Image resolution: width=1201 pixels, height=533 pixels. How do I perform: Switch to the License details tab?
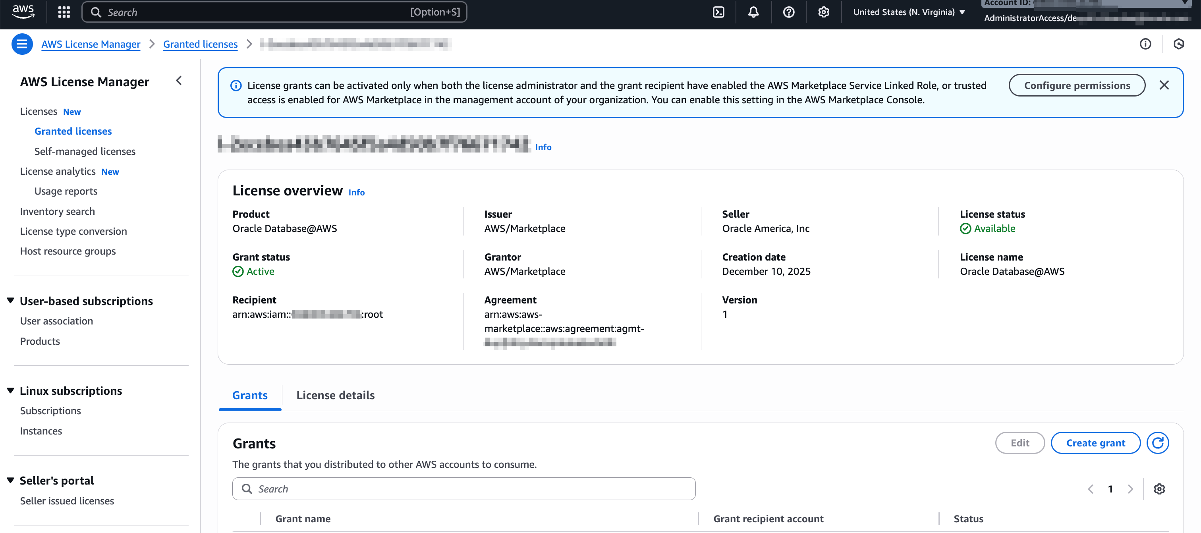tap(335, 395)
